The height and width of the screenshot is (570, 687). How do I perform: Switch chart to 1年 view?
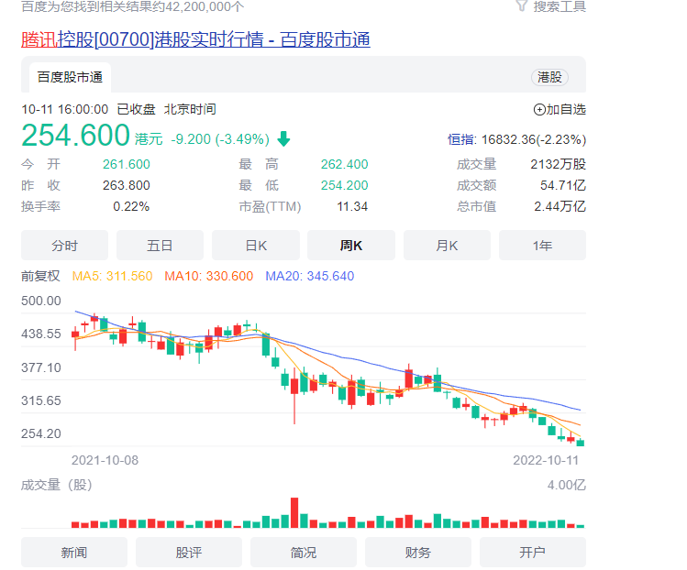tap(542, 246)
